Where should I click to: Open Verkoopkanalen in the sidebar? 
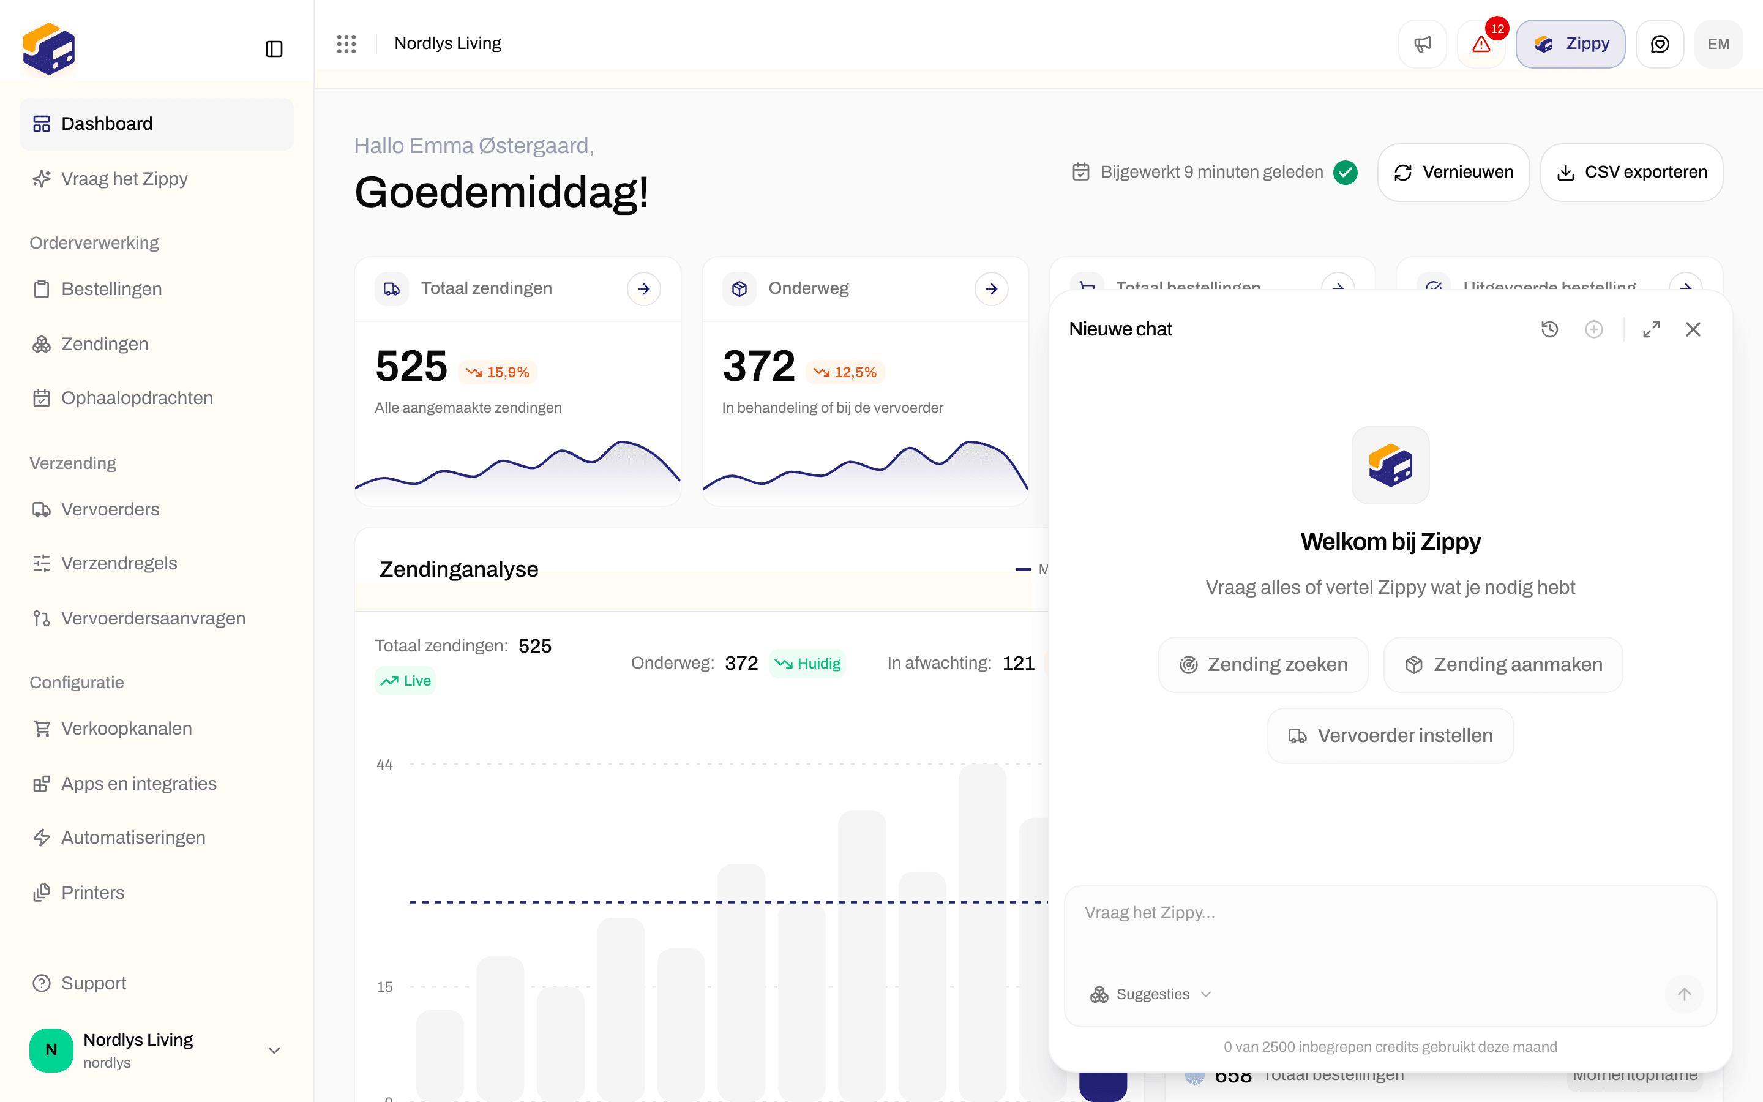pos(156,729)
